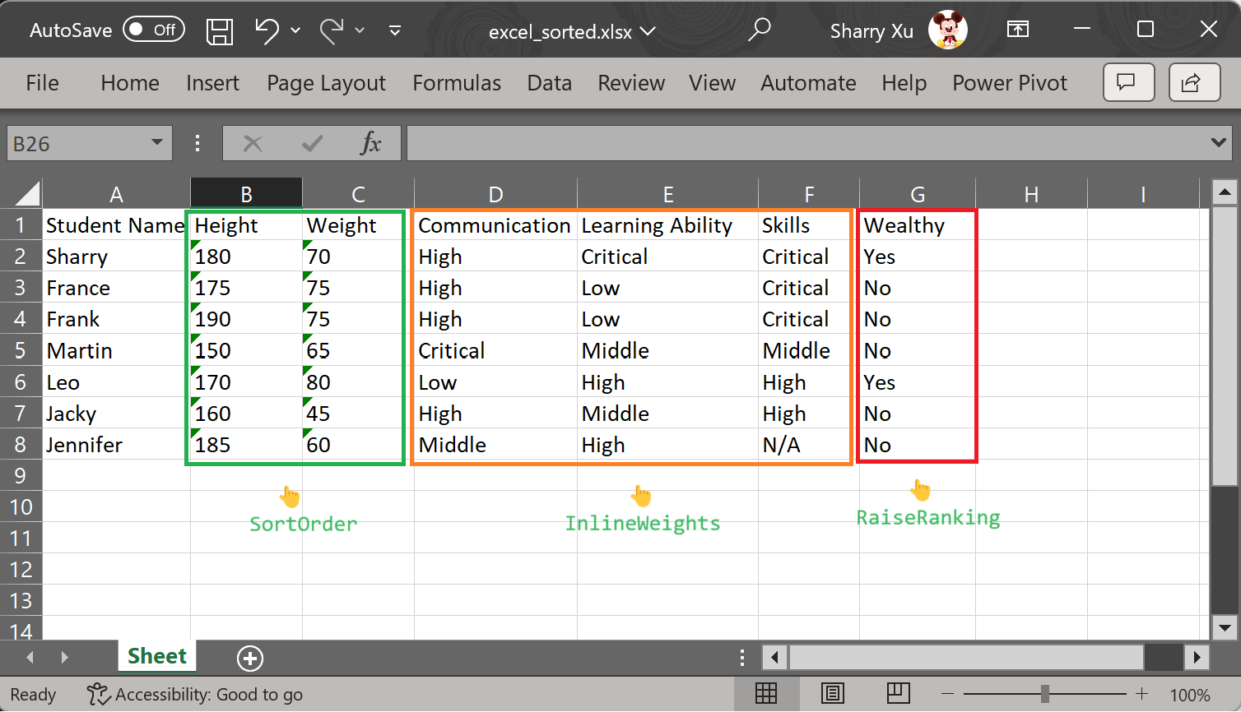
Task: Confirm entry with the checkmark icon
Action: point(312,144)
